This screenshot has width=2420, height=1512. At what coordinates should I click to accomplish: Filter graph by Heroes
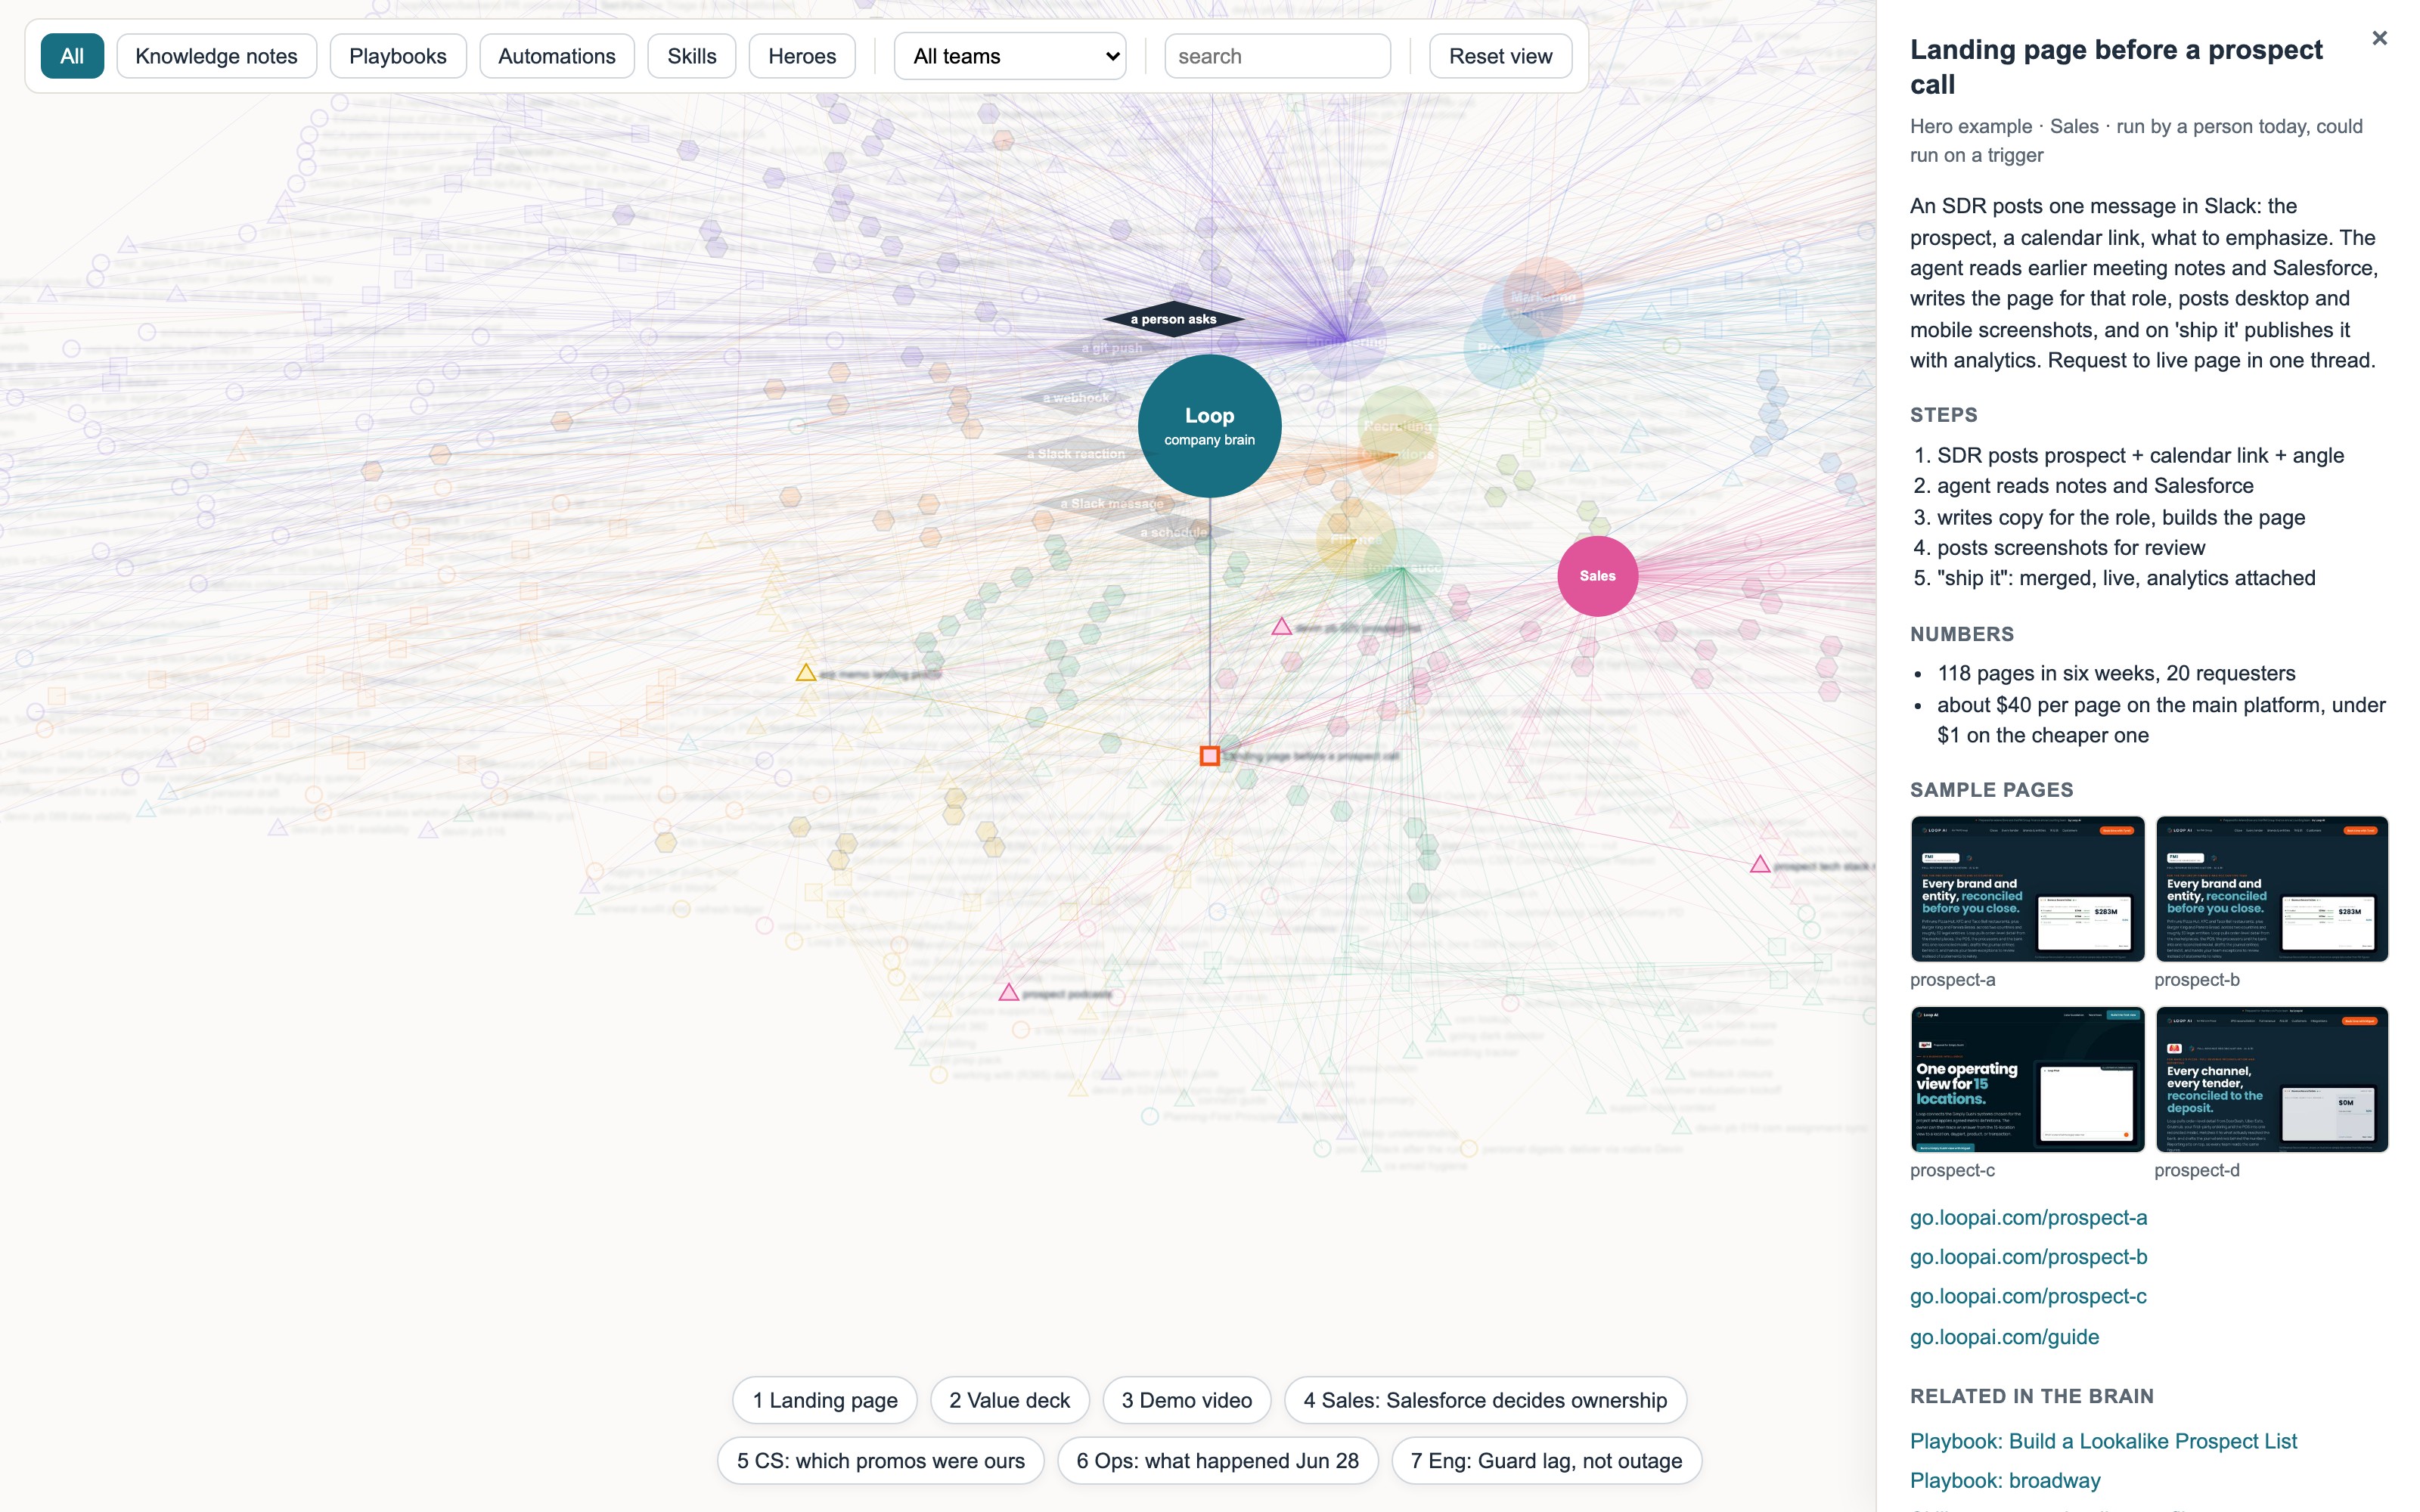click(801, 56)
